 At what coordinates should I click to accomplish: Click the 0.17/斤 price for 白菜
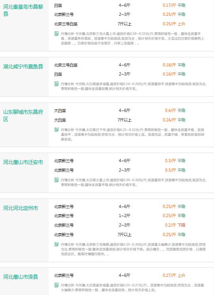point(169,5)
